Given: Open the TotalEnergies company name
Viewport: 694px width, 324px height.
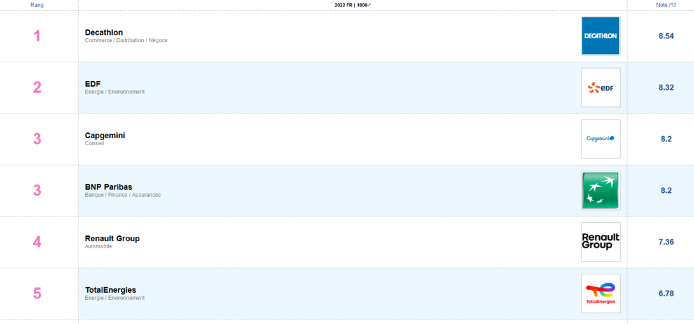Looking at the screenshot, I should click(x=111, y=290).
